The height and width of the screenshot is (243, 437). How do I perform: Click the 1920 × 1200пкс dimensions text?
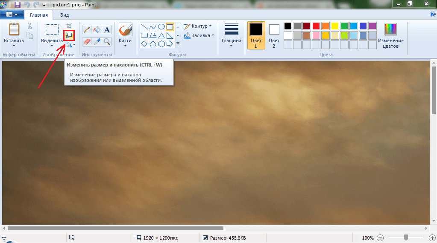160,238
